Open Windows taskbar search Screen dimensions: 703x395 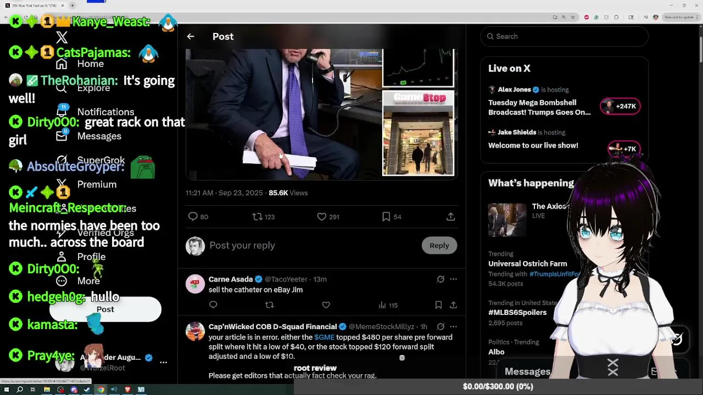[x=20, y=390]
